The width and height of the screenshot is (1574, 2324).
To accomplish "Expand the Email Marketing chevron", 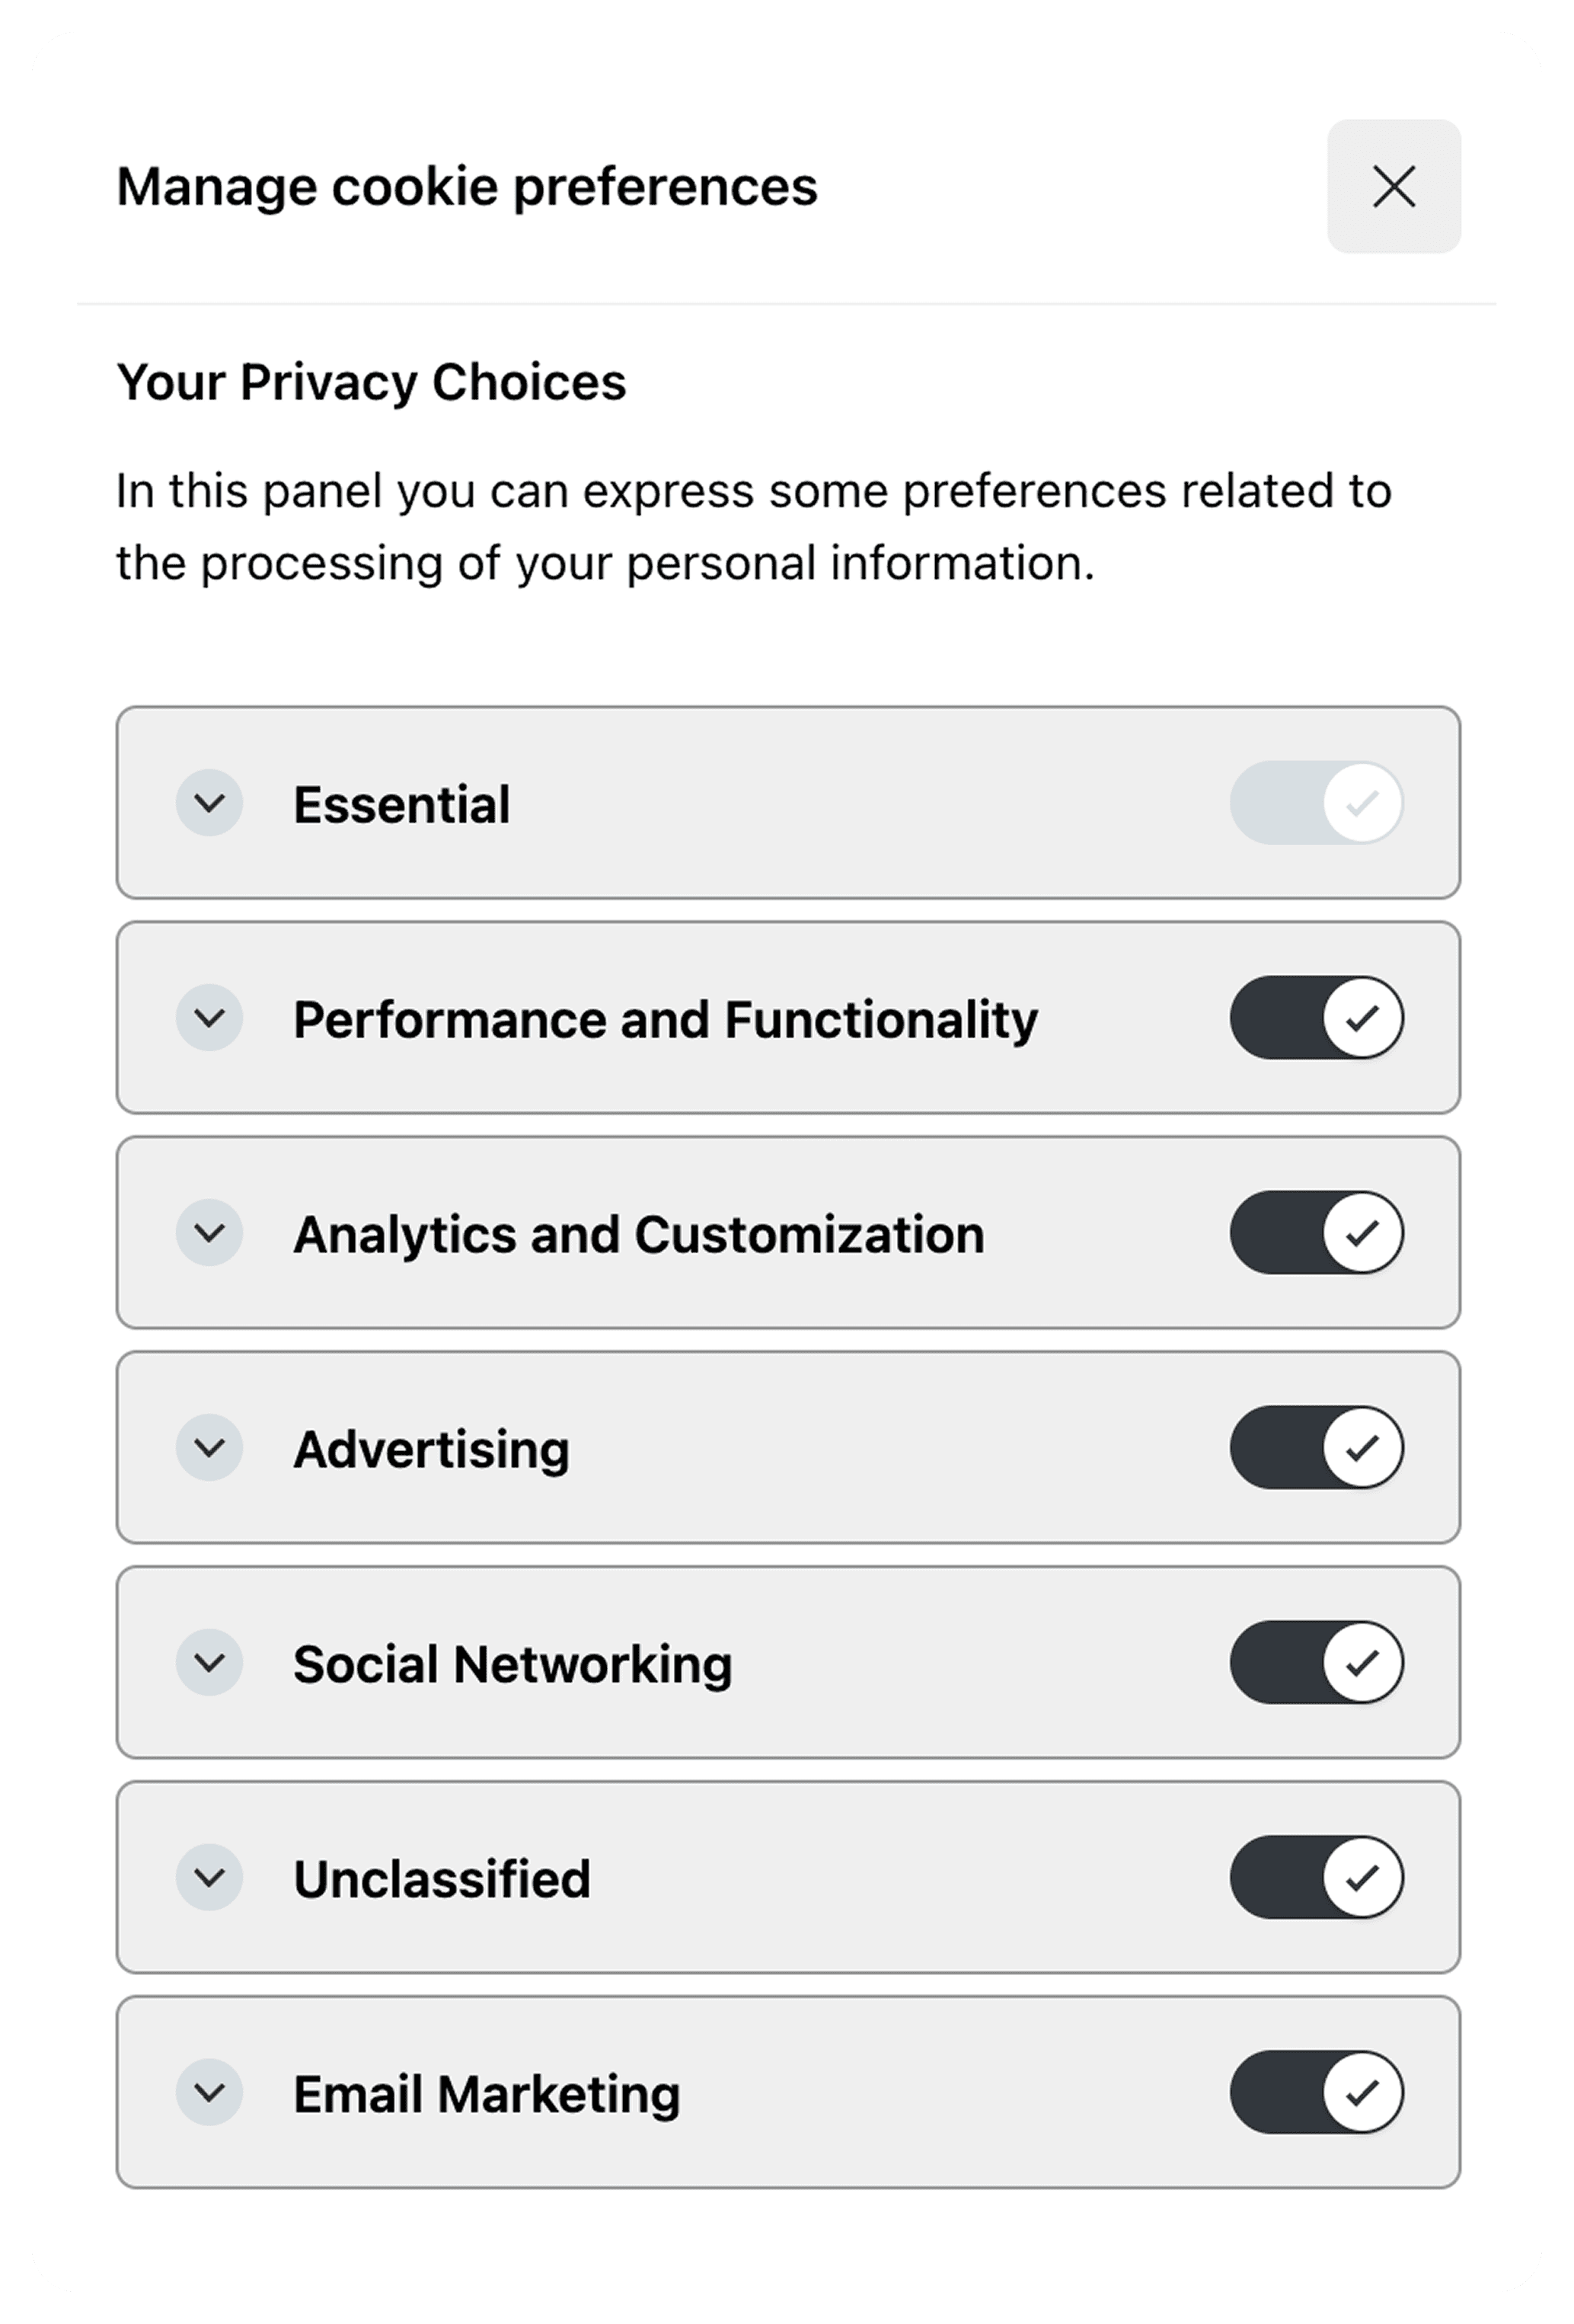I will click(x=210, y=2092).
